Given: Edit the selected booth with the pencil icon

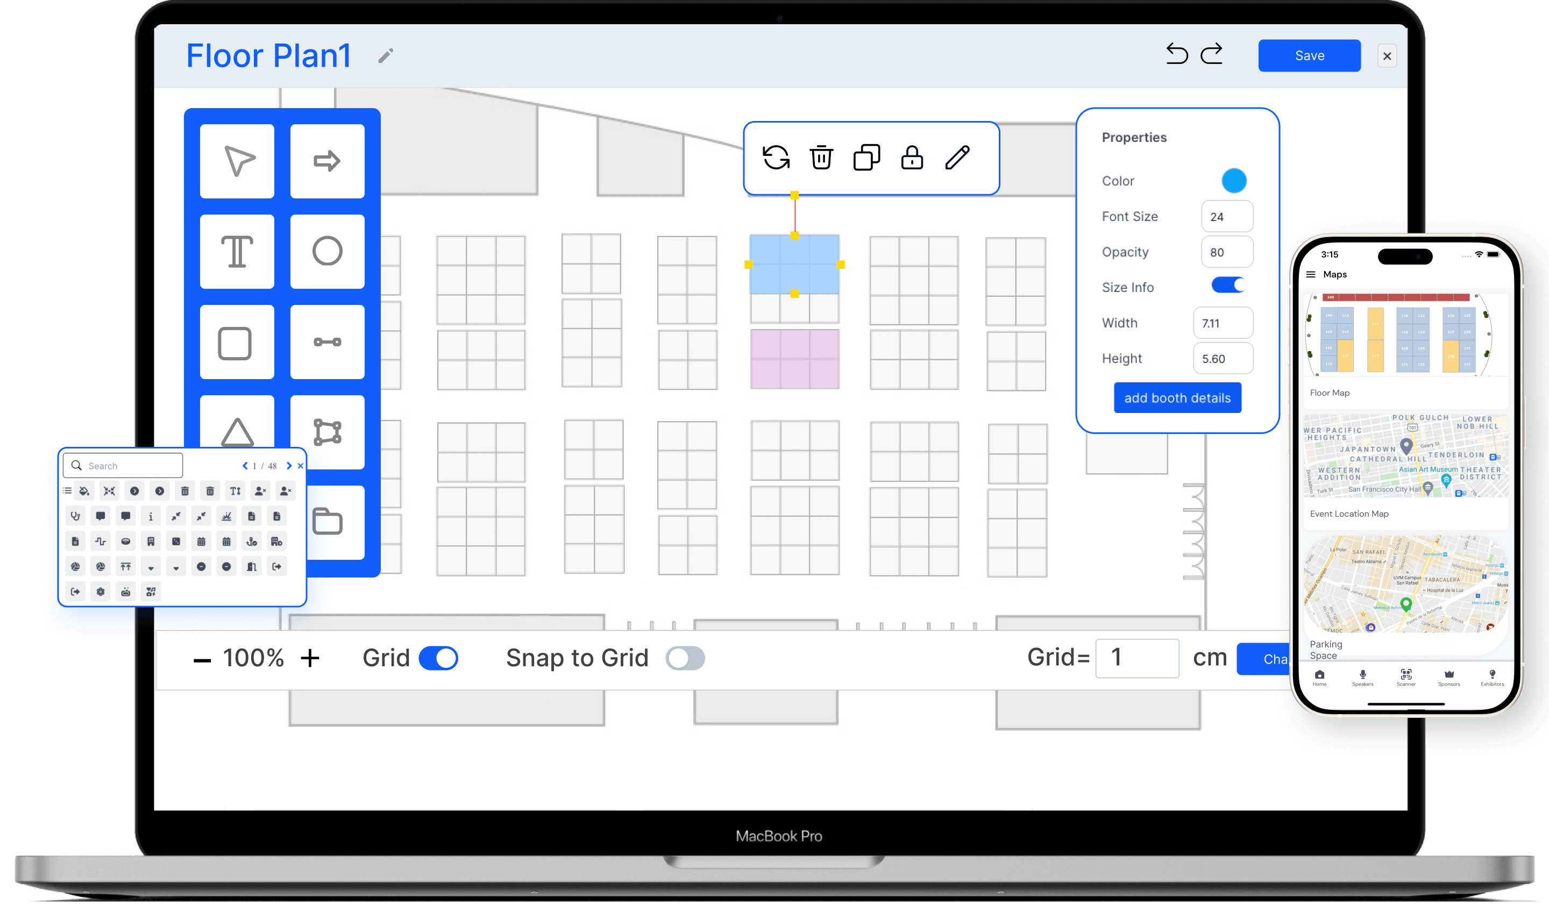Looking at the screenshot, I should pos(958,157).
